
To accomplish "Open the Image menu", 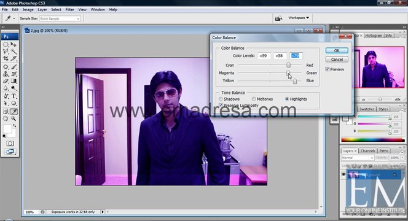I will tap(28, 10).
